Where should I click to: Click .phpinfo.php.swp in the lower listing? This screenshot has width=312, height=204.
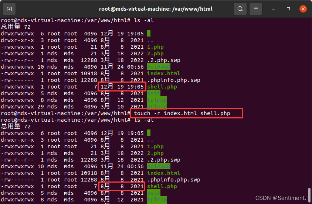(x=174, y=180)
